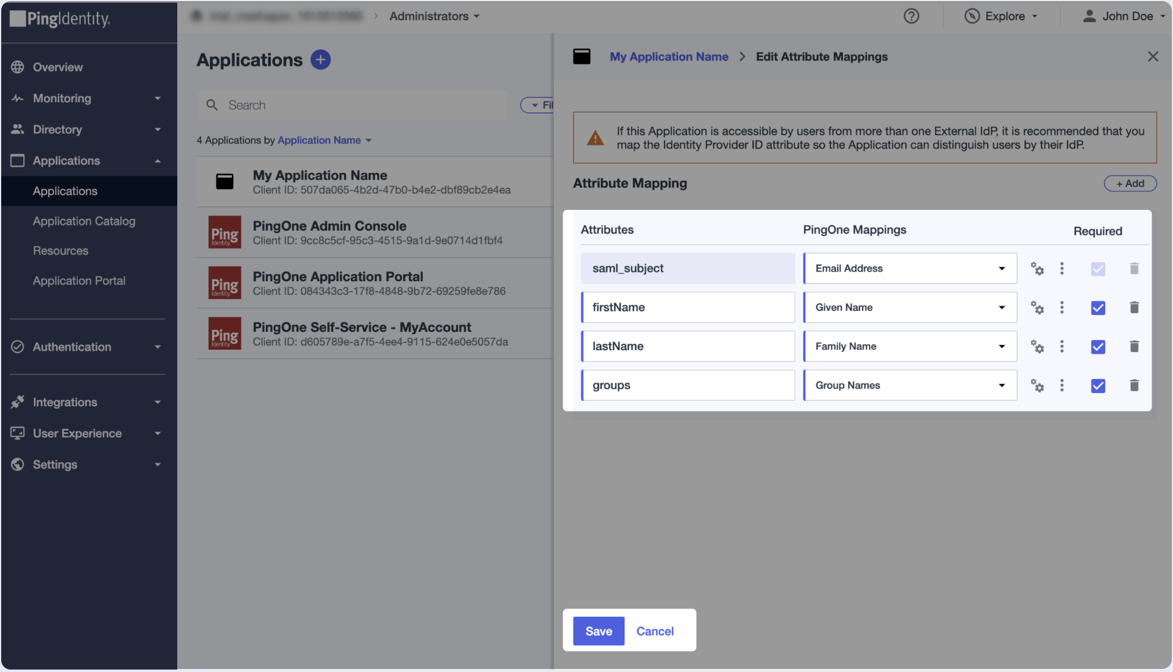Click the blue plus icon beside Applications
The width and height of the screenshot is (1173, 672).
[x=321, y=60]
